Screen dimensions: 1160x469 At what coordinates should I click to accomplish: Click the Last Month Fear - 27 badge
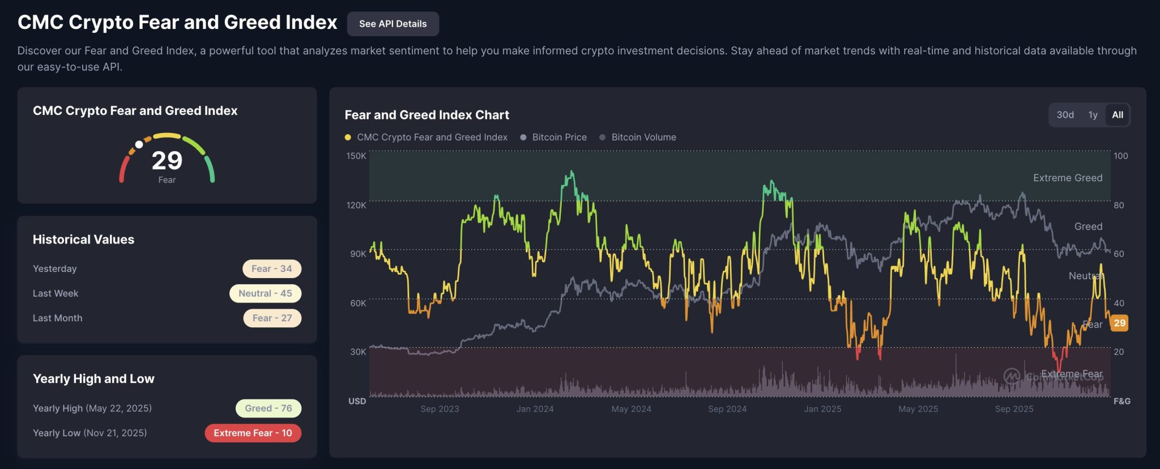272,318
